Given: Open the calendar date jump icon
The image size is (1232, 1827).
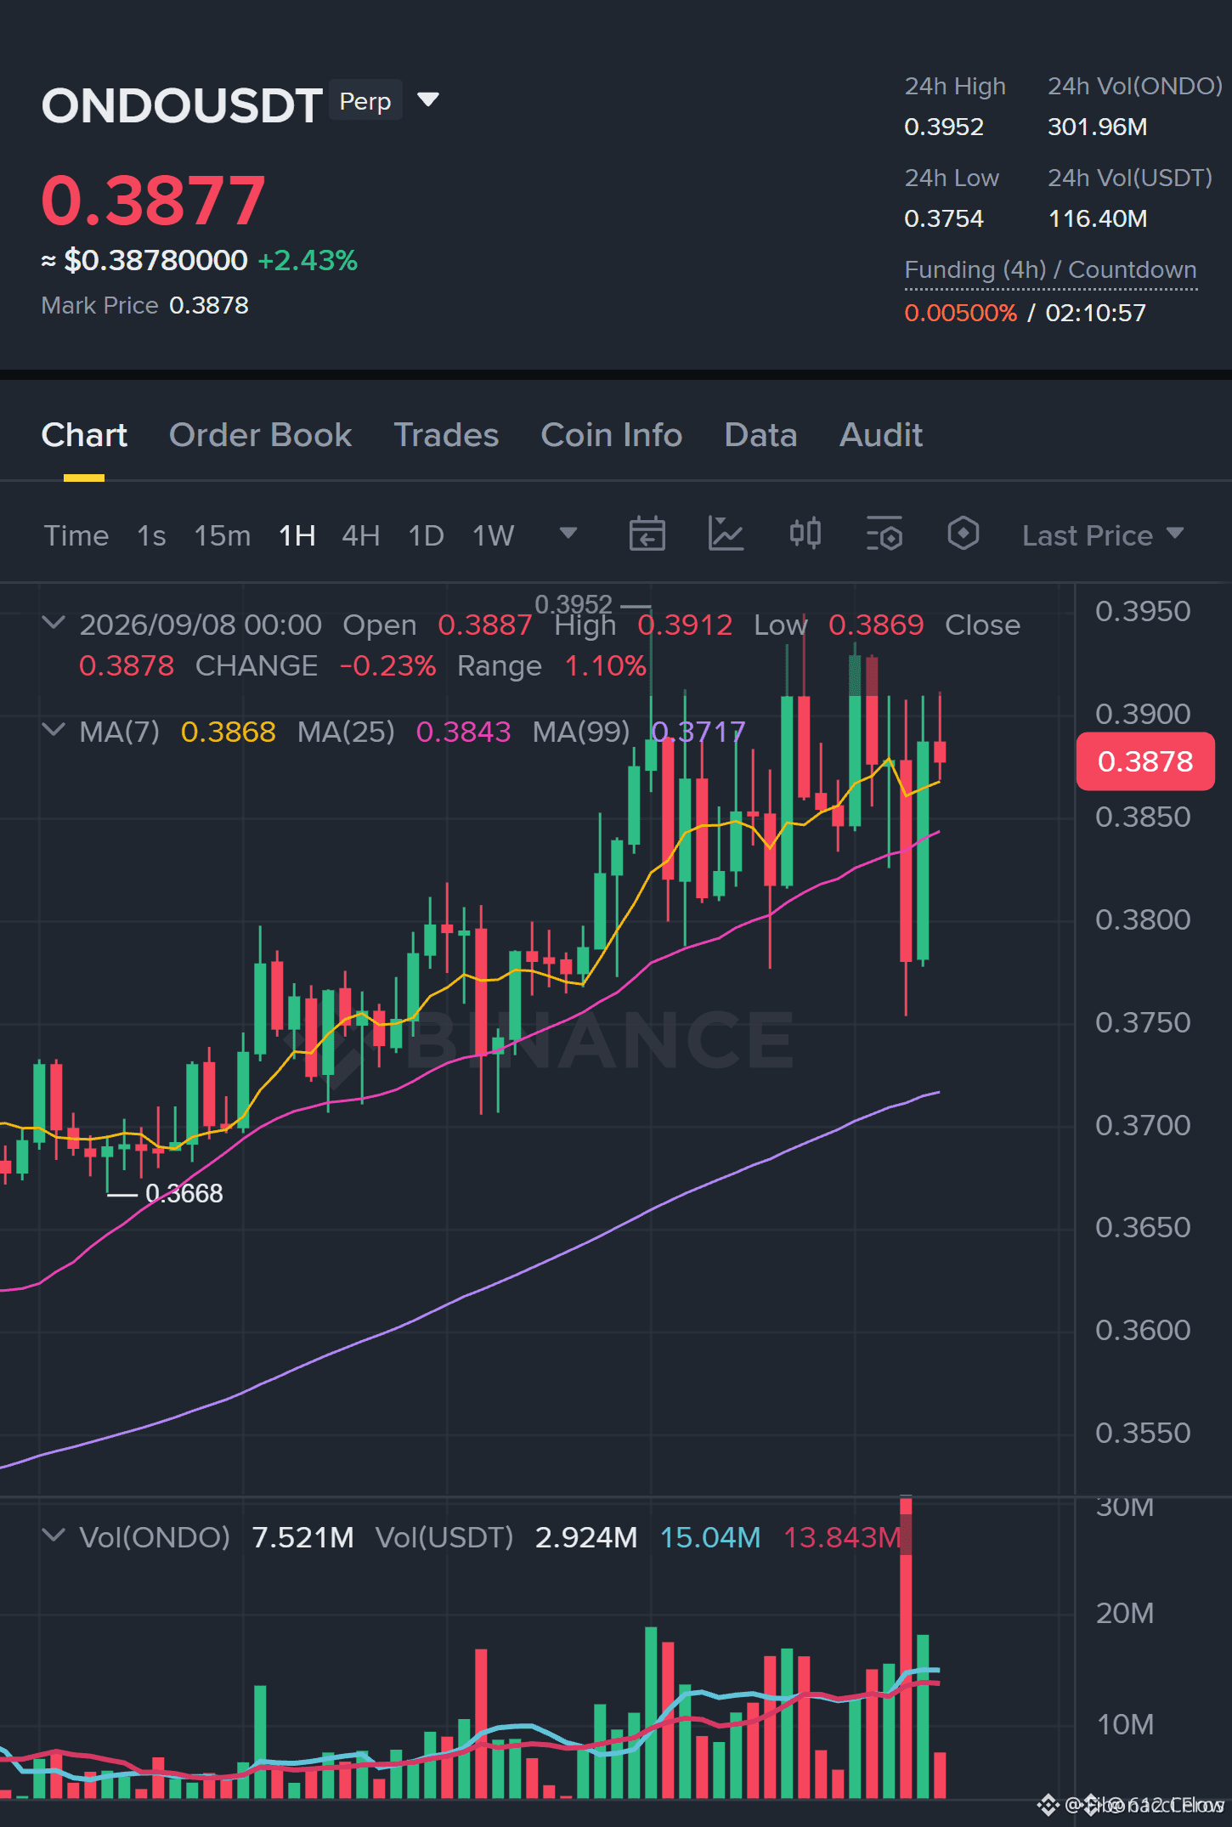Looking at the screenshot, I should click(x=647, y=535).
